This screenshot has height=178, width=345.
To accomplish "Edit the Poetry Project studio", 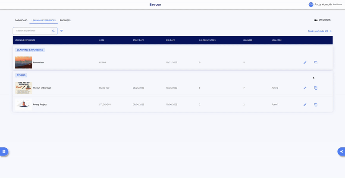I will (x=305, y=105).
